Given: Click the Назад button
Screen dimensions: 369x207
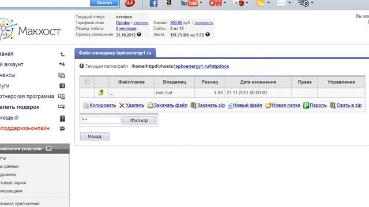Looking at the screenshot, I should (x=95, y=136).
